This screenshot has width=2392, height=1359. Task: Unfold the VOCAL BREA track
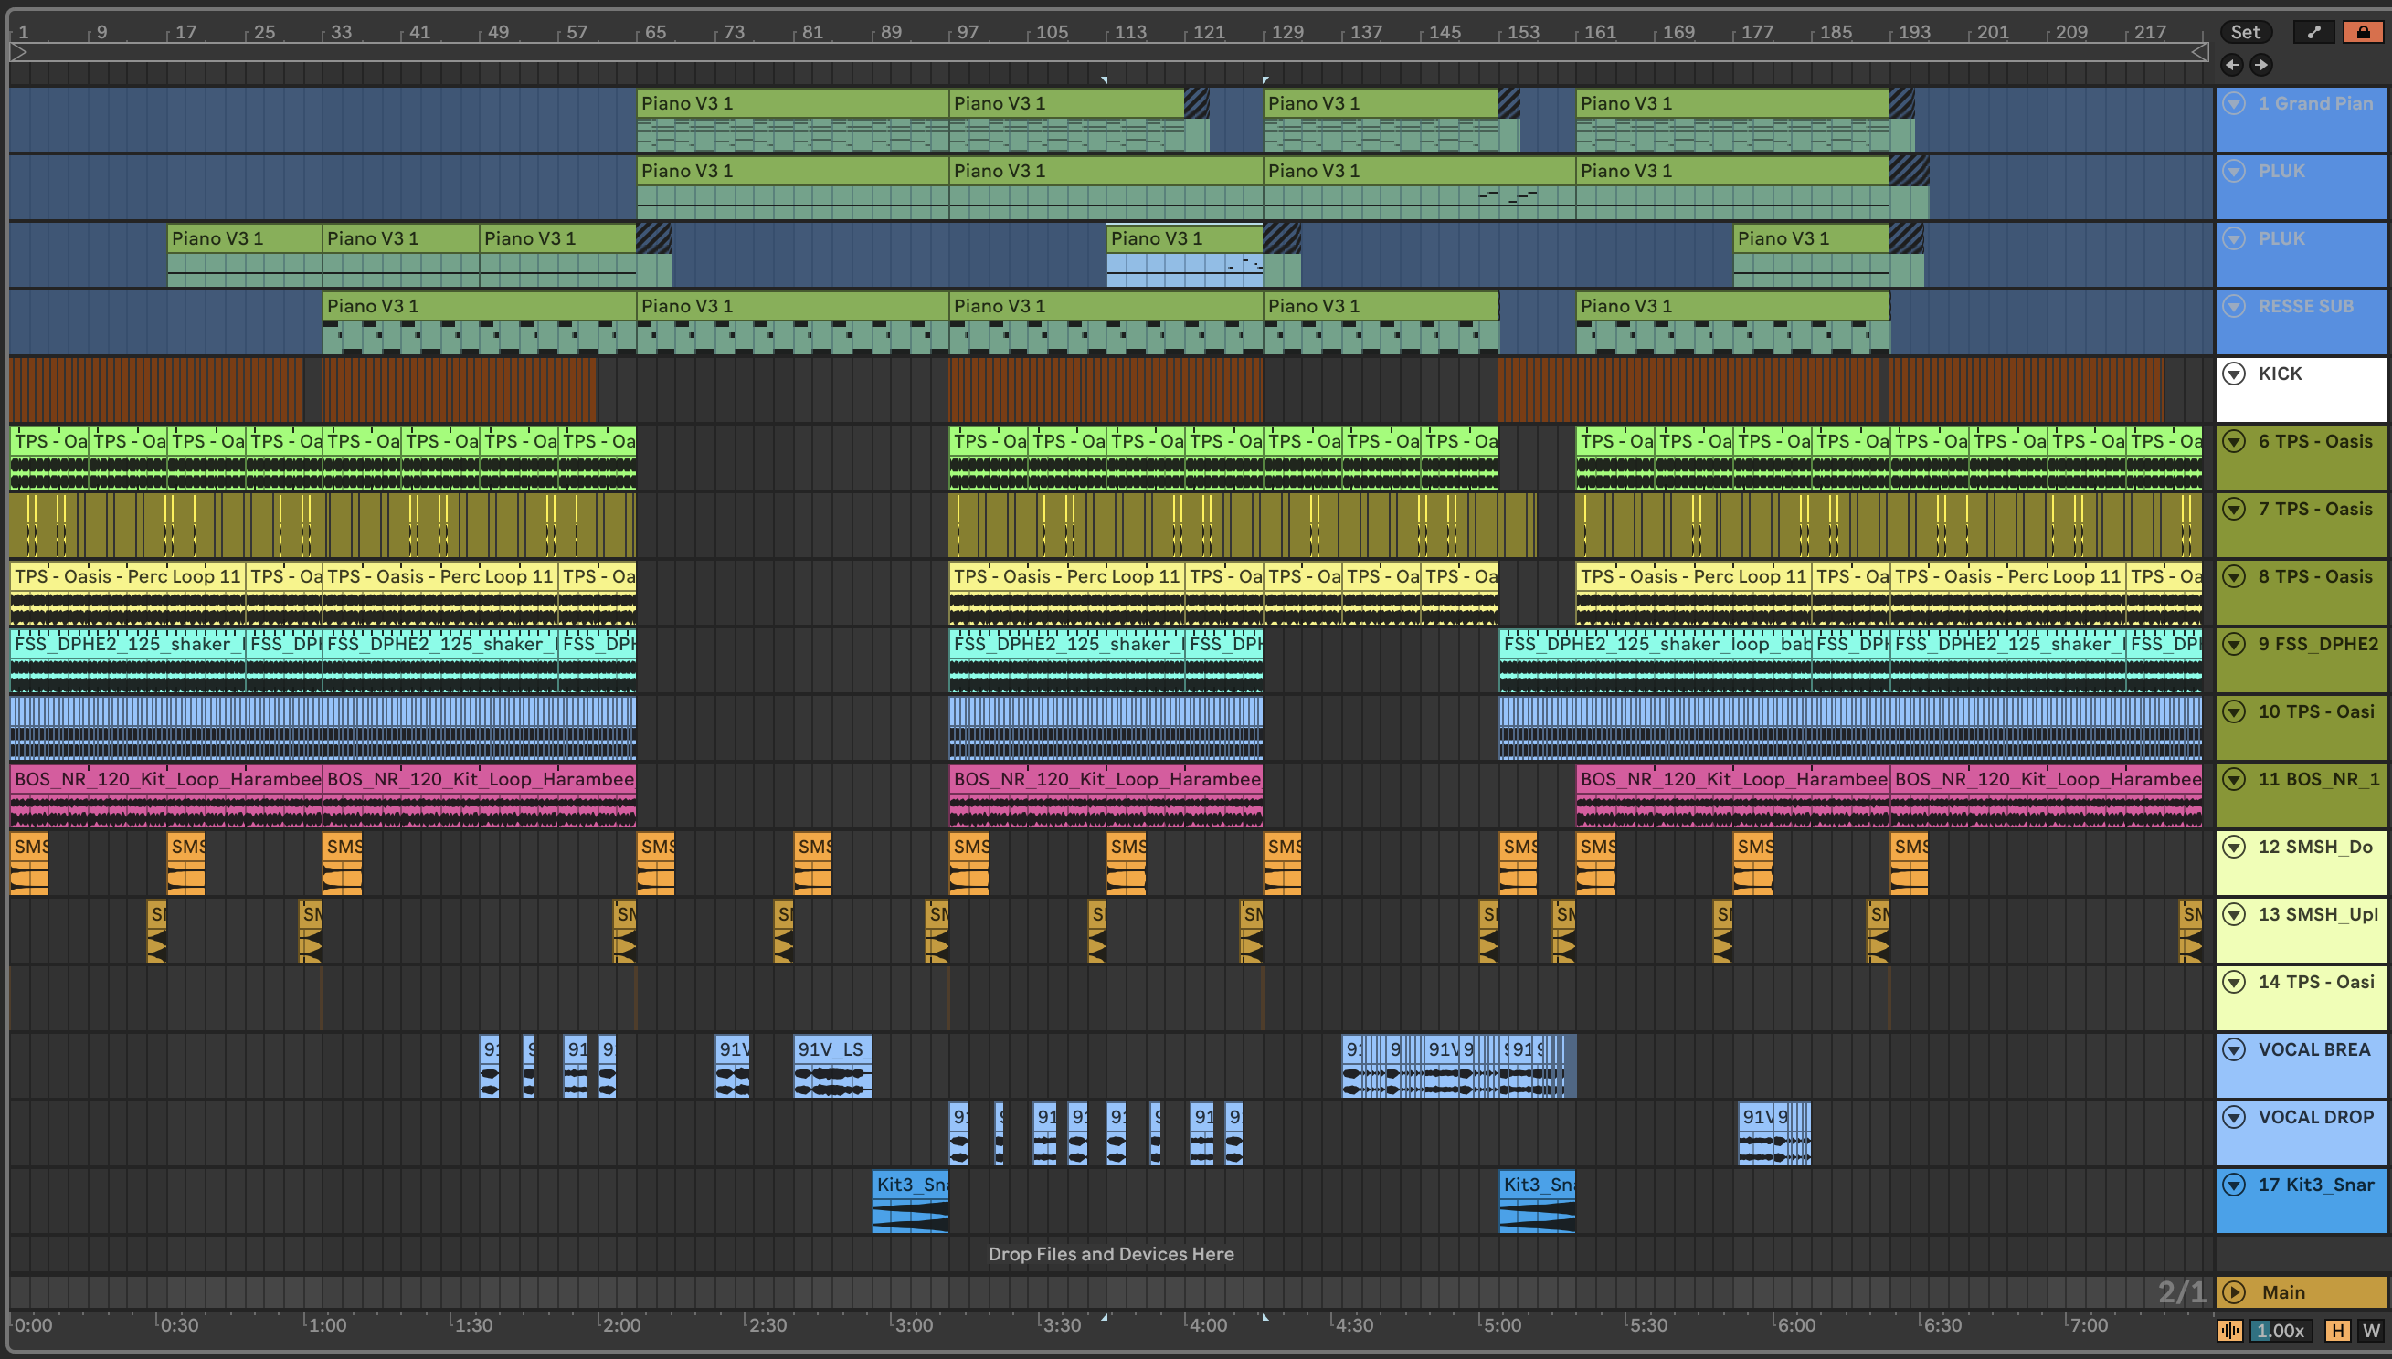pyautogui.click(x=2233, y=1049)
